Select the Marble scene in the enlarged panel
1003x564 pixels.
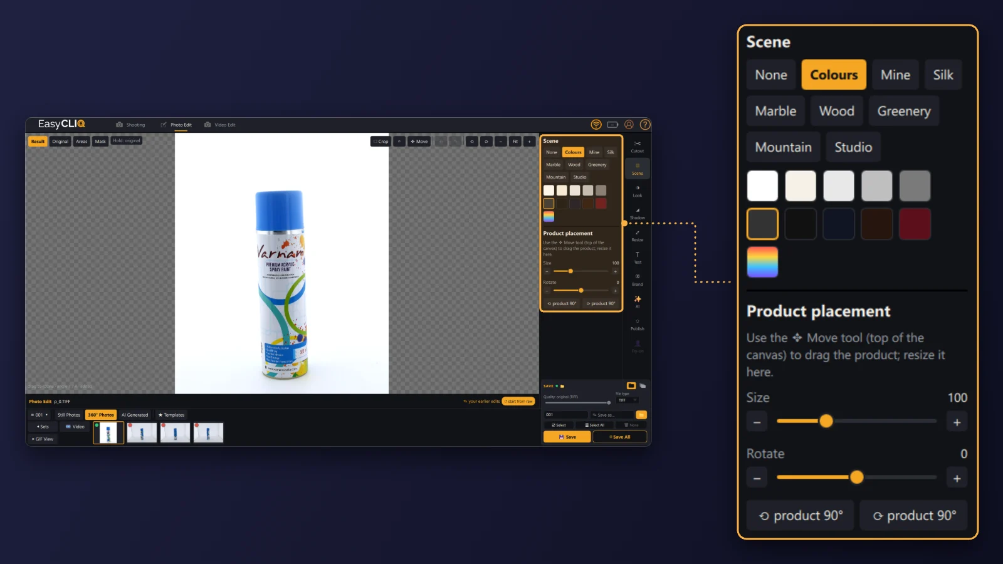click(x=775, y=111)
